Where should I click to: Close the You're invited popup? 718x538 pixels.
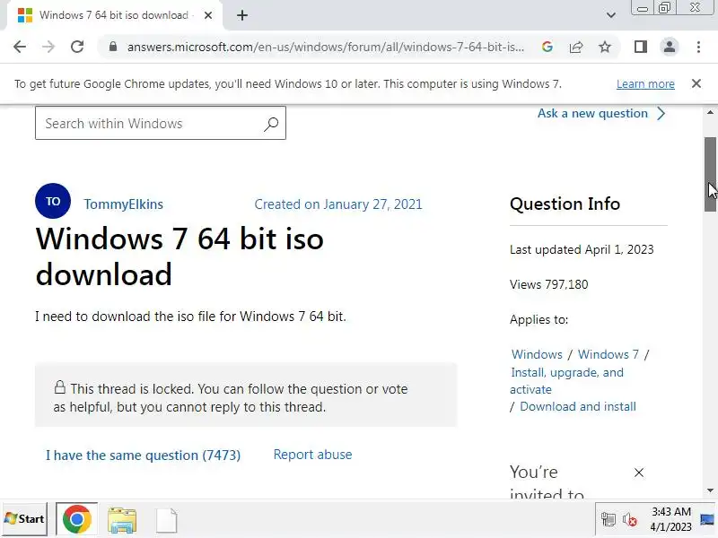[639, 473]
